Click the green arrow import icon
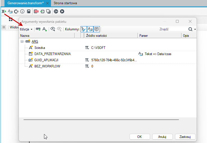The width and height of the screenshot is (207, 143). (42, 12)
